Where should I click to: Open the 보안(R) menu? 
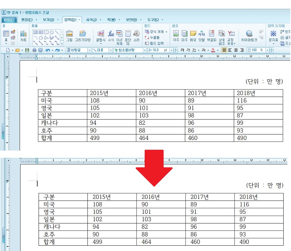tap(131, 20)
